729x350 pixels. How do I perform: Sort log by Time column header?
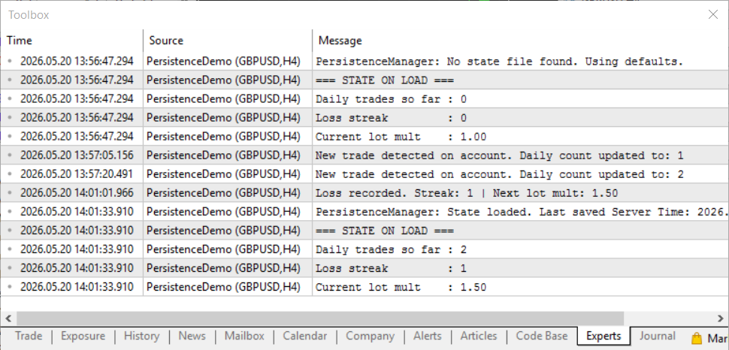(72, 41)
